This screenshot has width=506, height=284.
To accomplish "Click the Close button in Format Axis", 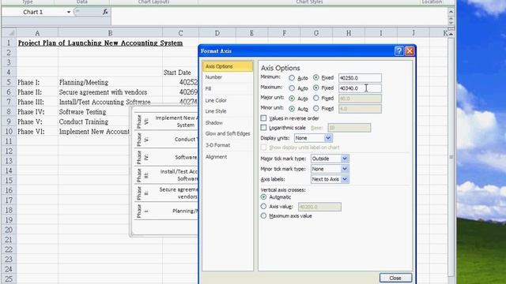I will coord(395,278).
